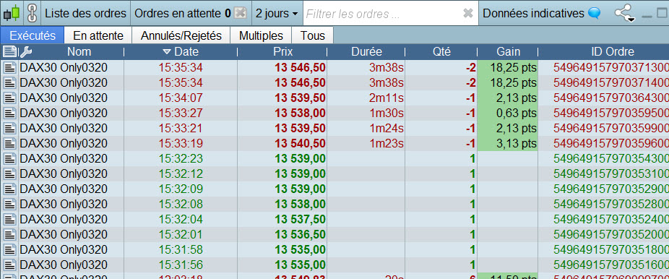Switch to the En attente tab

(x=98, y=35)
